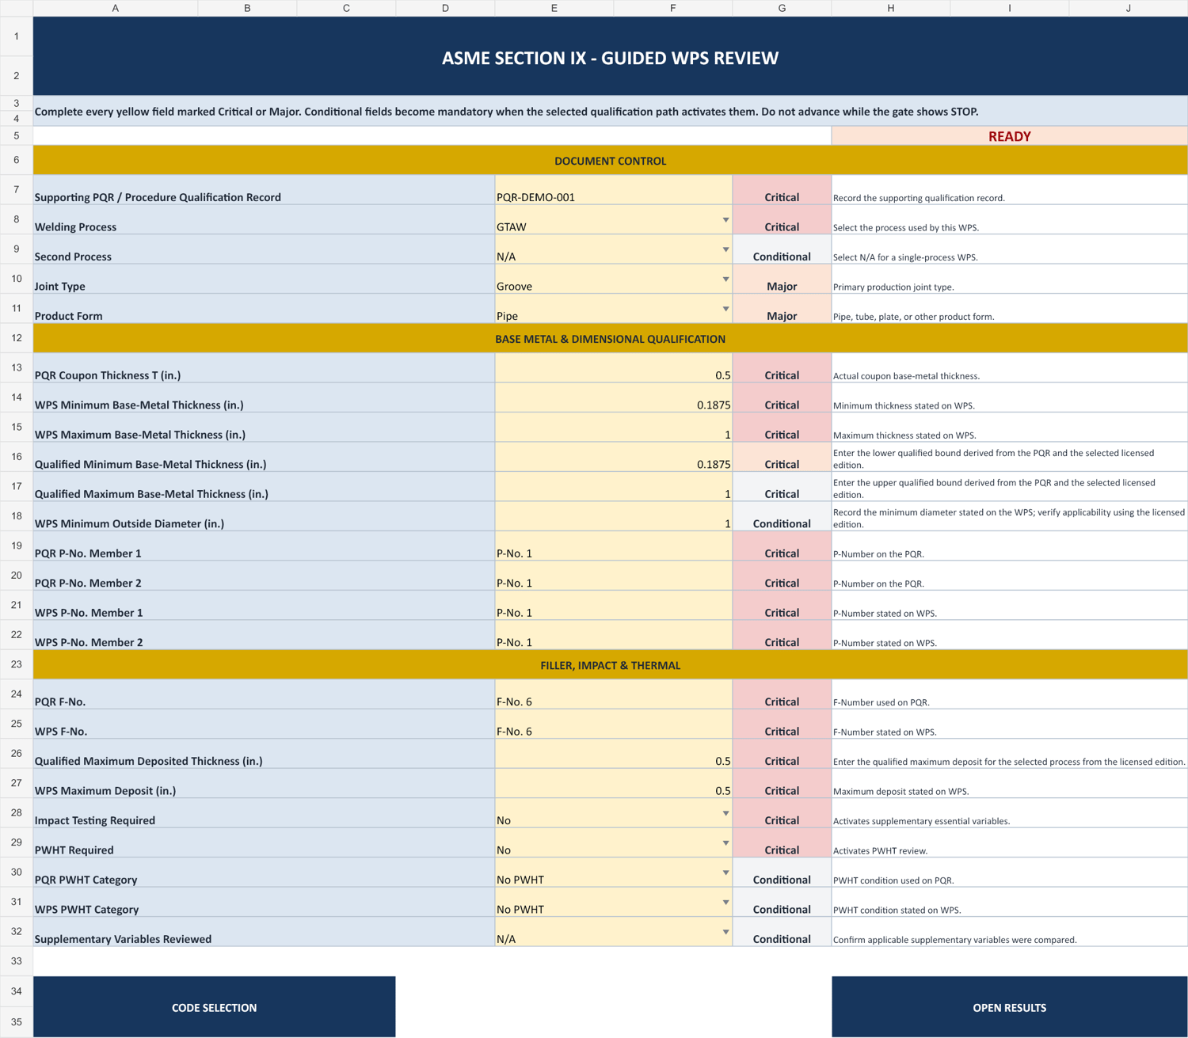
Task: Open the Welding Process dropdown arrow
Action: tap(725, 220)
